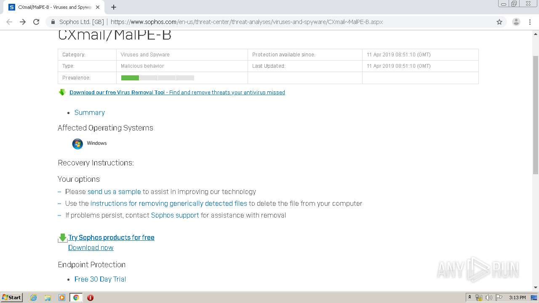Open the Chrome three-dot menu

pyautogui.click(x=530, y=22)
